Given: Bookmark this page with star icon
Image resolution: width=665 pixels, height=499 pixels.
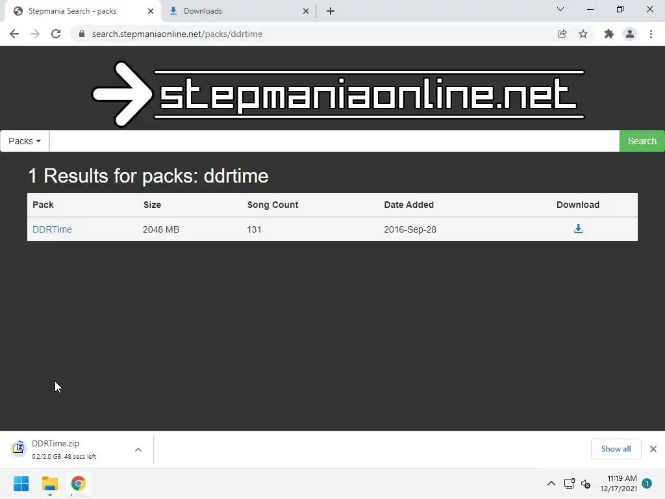Looking at the screenshot, I should coord(583,34).
